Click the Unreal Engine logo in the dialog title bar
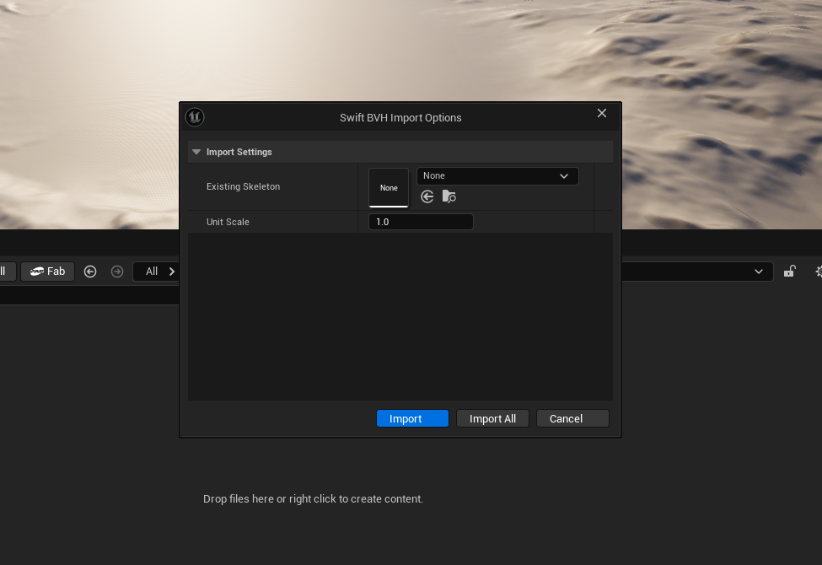822x565 pixels. coord(194,117)
